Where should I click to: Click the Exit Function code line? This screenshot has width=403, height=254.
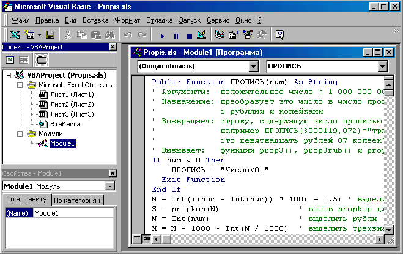[193, 180]
